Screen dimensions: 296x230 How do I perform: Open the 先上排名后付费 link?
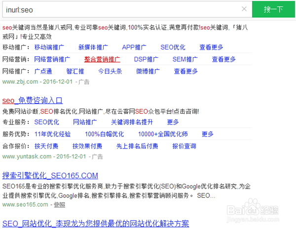(x=137, y=146)
